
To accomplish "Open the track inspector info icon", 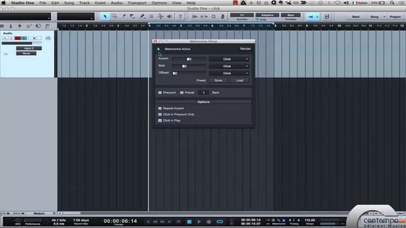I will pos(11,26).
